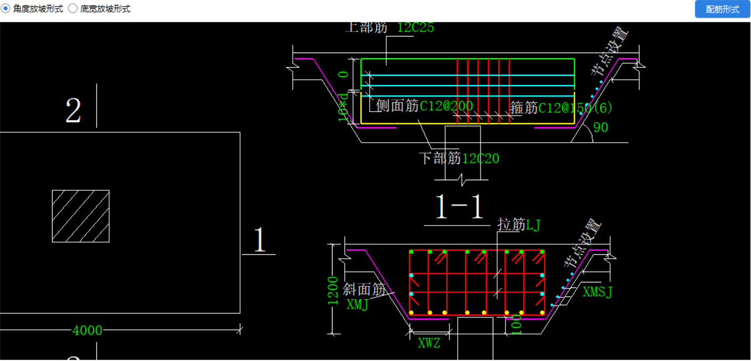Image resolution: width=751 pixels, height=361 pixels.
Task: Edit bottom offset value 100
Action: click(x=516, y=325)
